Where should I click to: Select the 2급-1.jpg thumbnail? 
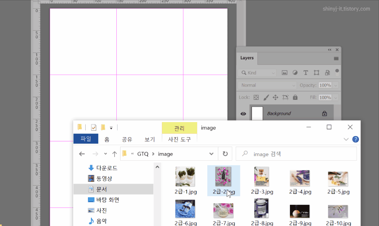pos(185,176)
